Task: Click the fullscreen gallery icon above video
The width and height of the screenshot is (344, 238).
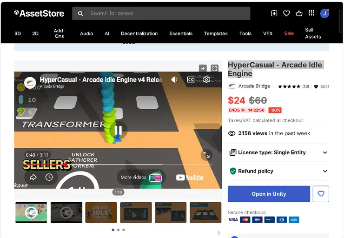Action: click(x=214, y=68)
